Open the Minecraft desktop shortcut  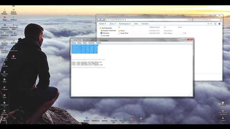(x=5, y=65)
